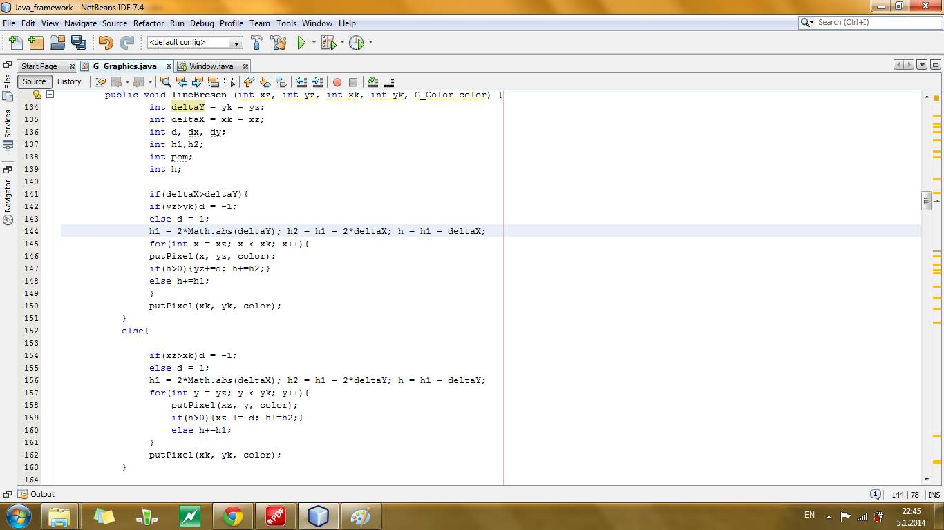Screen dimensions: 944x530
Task: Click the Open Project icon
Action: (x=57, y=43)
